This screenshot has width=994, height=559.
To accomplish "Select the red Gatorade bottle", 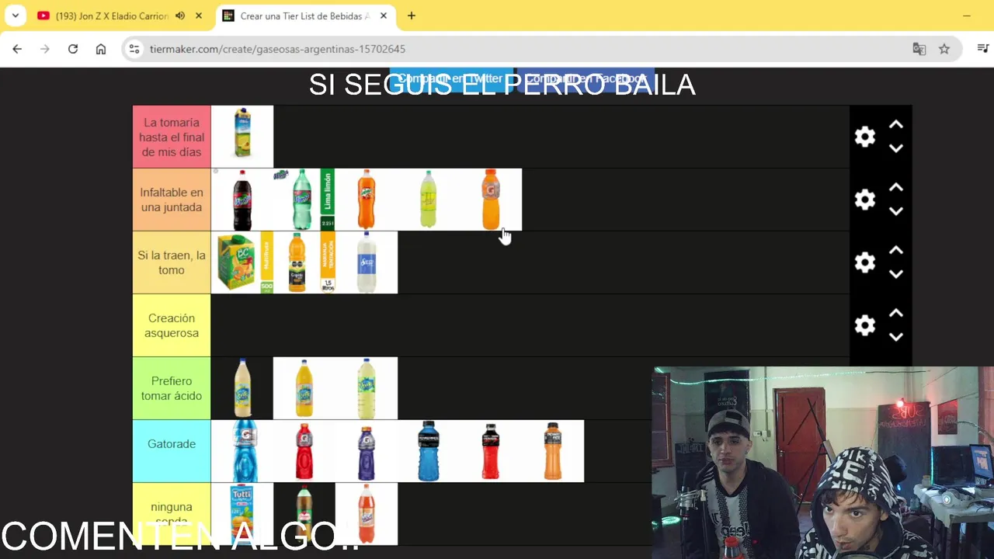I will coord(304,451).
